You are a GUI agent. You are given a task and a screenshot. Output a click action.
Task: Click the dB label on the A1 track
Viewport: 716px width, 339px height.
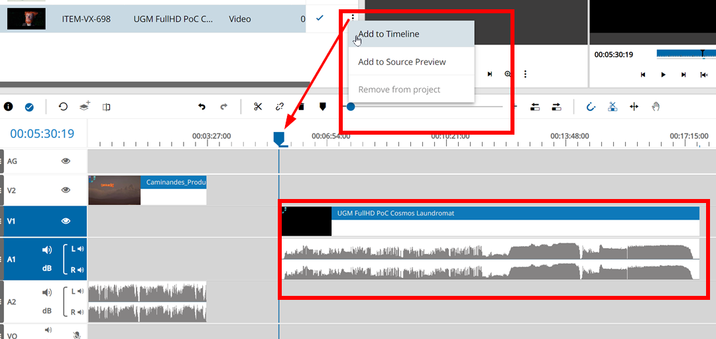click(47, 269)
